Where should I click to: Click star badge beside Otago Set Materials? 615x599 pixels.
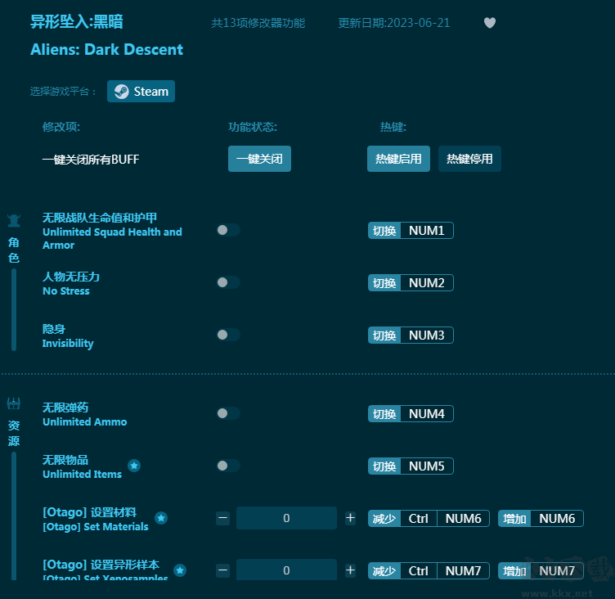pos(161,518)
